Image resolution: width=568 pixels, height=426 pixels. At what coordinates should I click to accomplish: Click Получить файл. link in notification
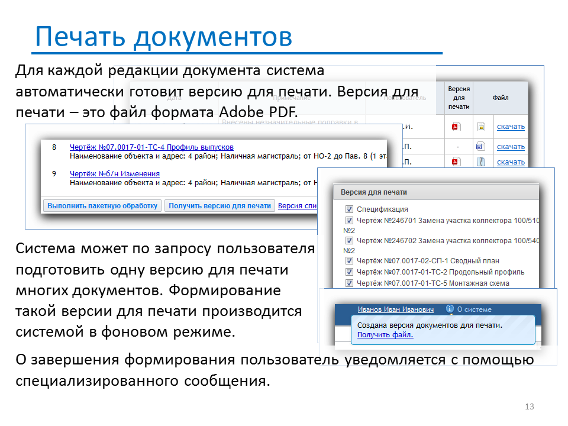pos(385,335)
